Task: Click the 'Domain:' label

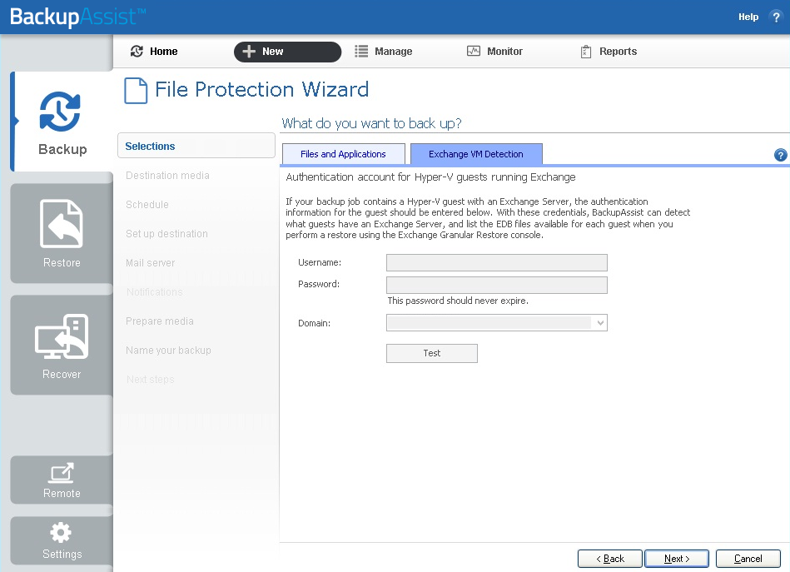Action: tap(314, 323)
